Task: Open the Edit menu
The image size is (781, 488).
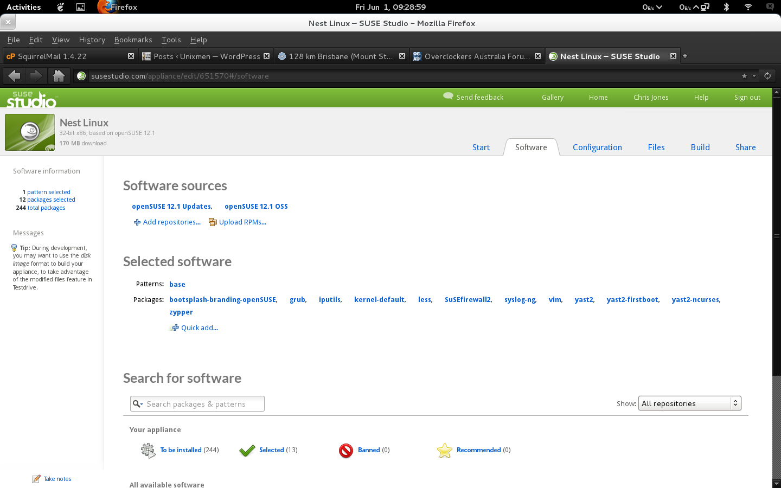Action: click(36, 40)
